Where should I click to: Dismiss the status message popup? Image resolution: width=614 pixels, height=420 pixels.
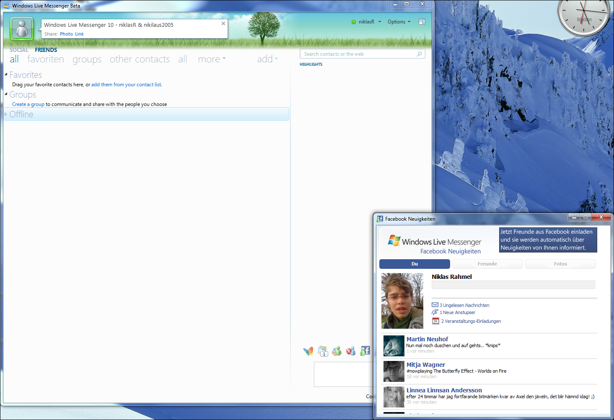(223, 23)
